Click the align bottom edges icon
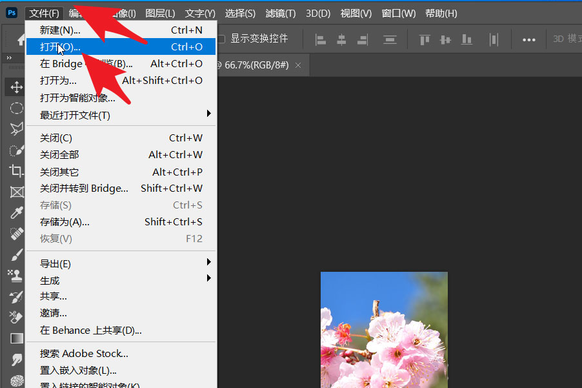Screen dimensions: 582x388 pos(467,39)
